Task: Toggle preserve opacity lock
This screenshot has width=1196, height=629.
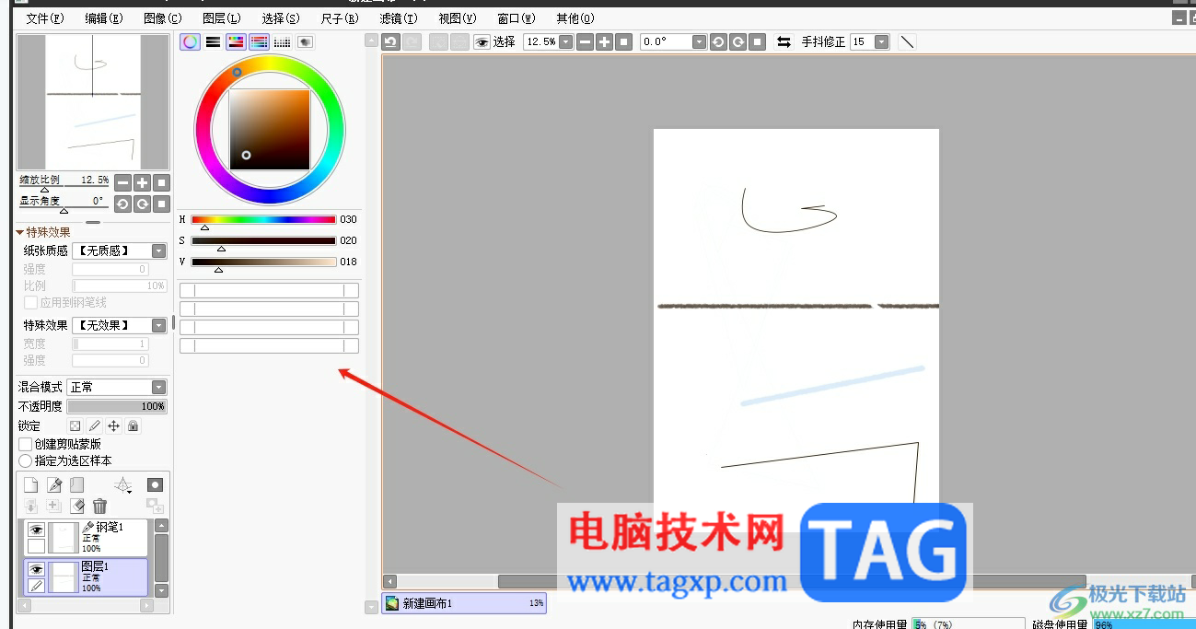Action: point(75,426)
